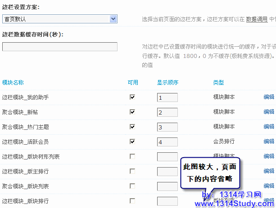Uncheck 可用 for 边栏模块_我的助手
The width and height of the screenshot is (276, 208).
coord(132,97)
